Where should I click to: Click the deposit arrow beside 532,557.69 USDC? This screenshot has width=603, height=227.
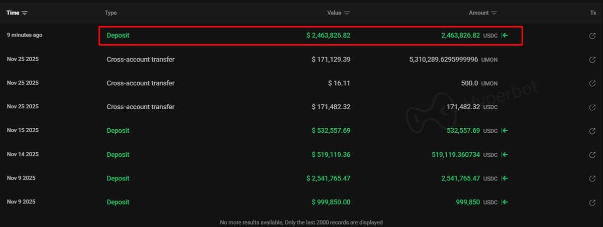505,131
